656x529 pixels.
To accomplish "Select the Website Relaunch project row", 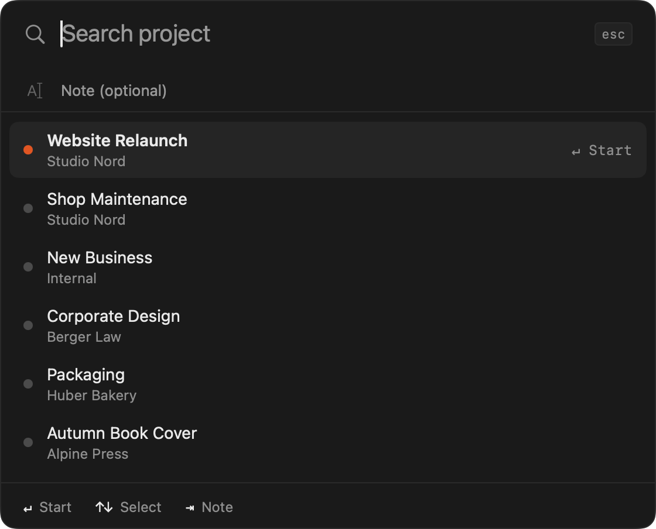I will click(328, 150).
